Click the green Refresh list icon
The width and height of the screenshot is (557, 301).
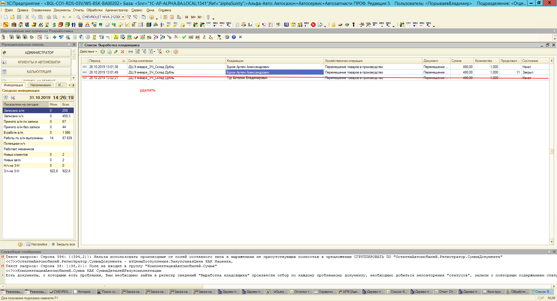pos(168,52)
